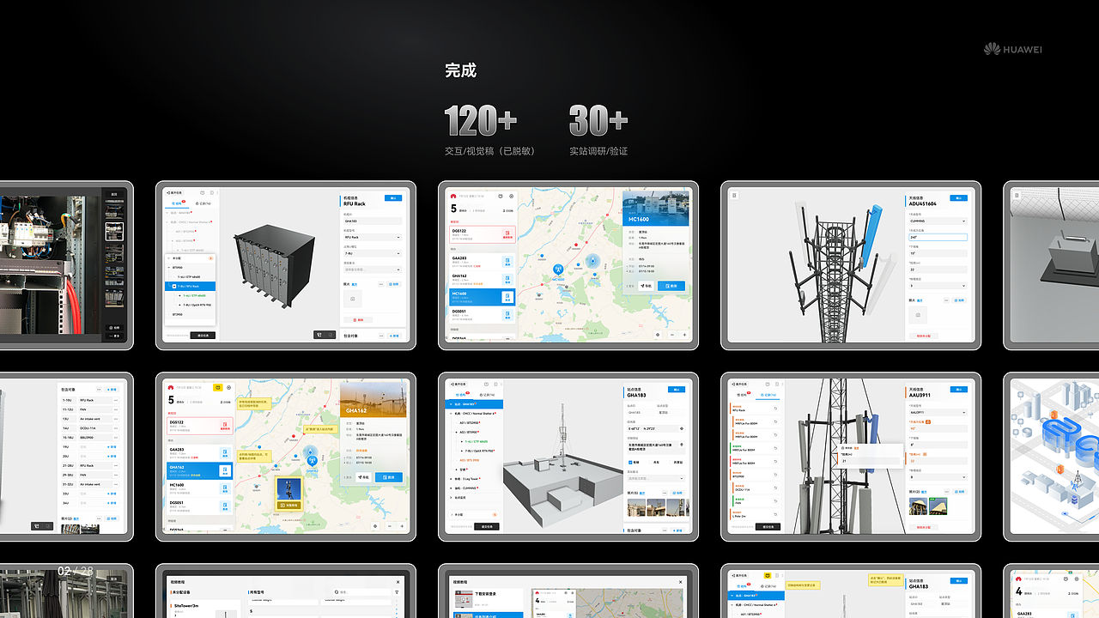The height and width of the screenshot is (618, 1099).
Task: Open settings gear in HC1600 map screen
Action: tap(512, 196)
